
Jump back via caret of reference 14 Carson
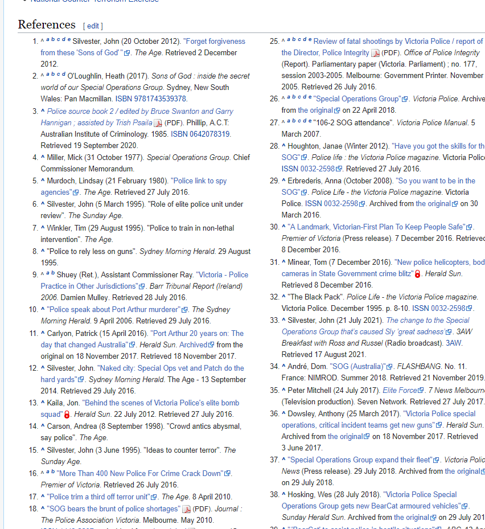43,425
